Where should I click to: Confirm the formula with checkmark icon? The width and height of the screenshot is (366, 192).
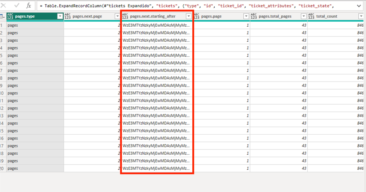coord(17,5)
